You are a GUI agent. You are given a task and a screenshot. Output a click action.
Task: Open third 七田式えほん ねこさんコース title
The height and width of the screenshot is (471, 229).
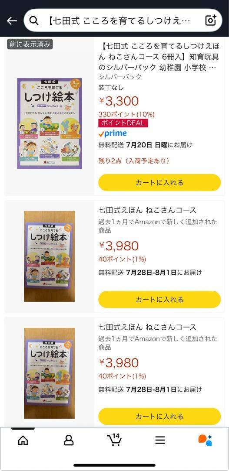click(147, 327)
